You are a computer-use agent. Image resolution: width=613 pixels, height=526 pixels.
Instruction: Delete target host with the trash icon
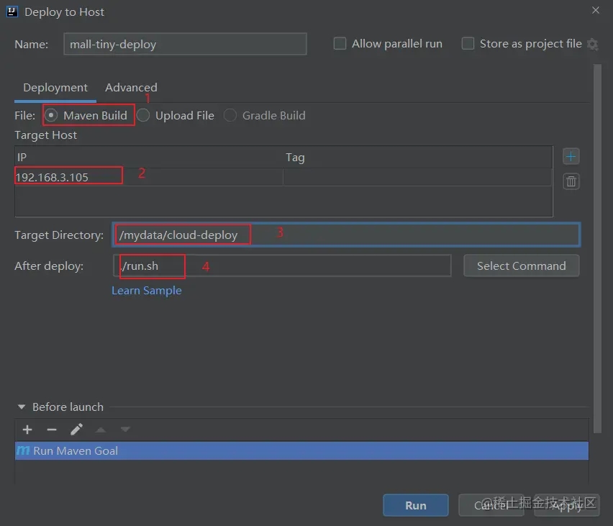[571, 181]
